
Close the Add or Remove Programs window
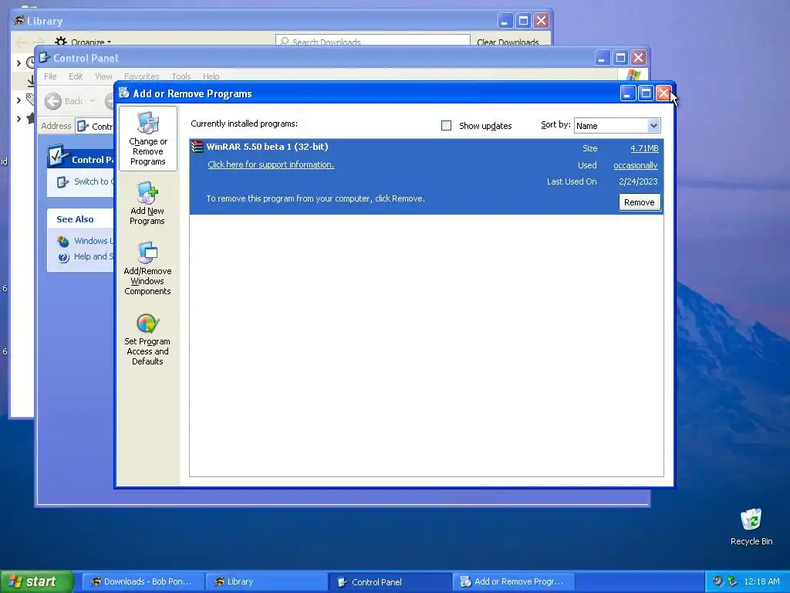[x=663, y=93]
